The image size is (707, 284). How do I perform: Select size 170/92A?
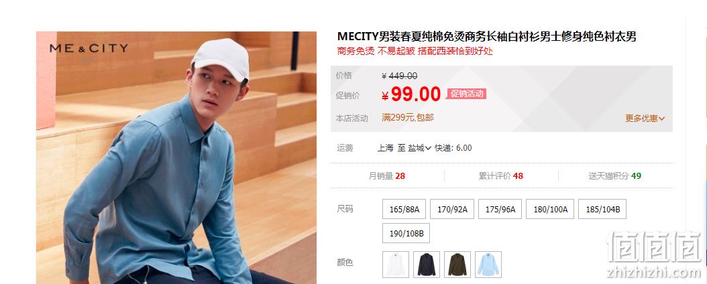[x=452, y=209]
